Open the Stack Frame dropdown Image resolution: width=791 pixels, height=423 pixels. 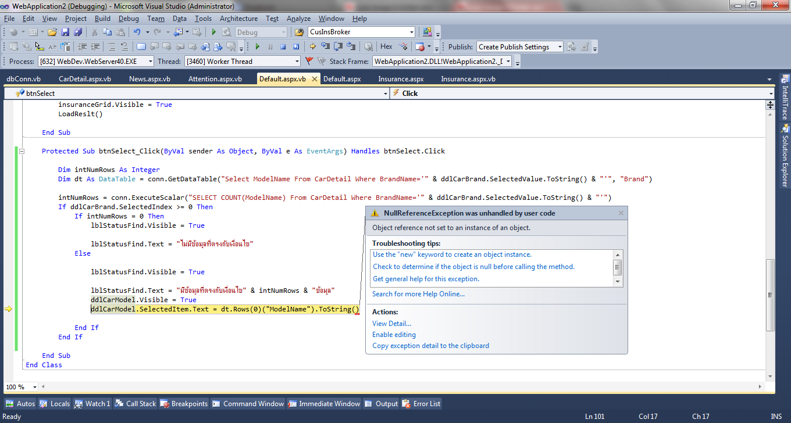point(508,61)
